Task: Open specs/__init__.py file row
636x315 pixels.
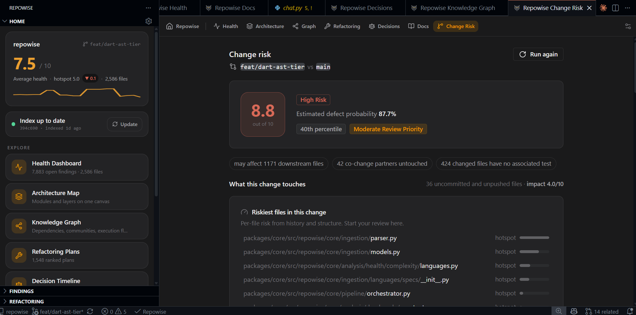Action: 396,280
